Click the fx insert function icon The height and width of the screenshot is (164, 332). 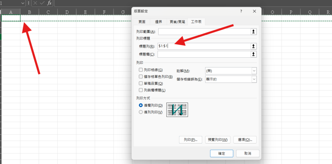coord(49,3)
